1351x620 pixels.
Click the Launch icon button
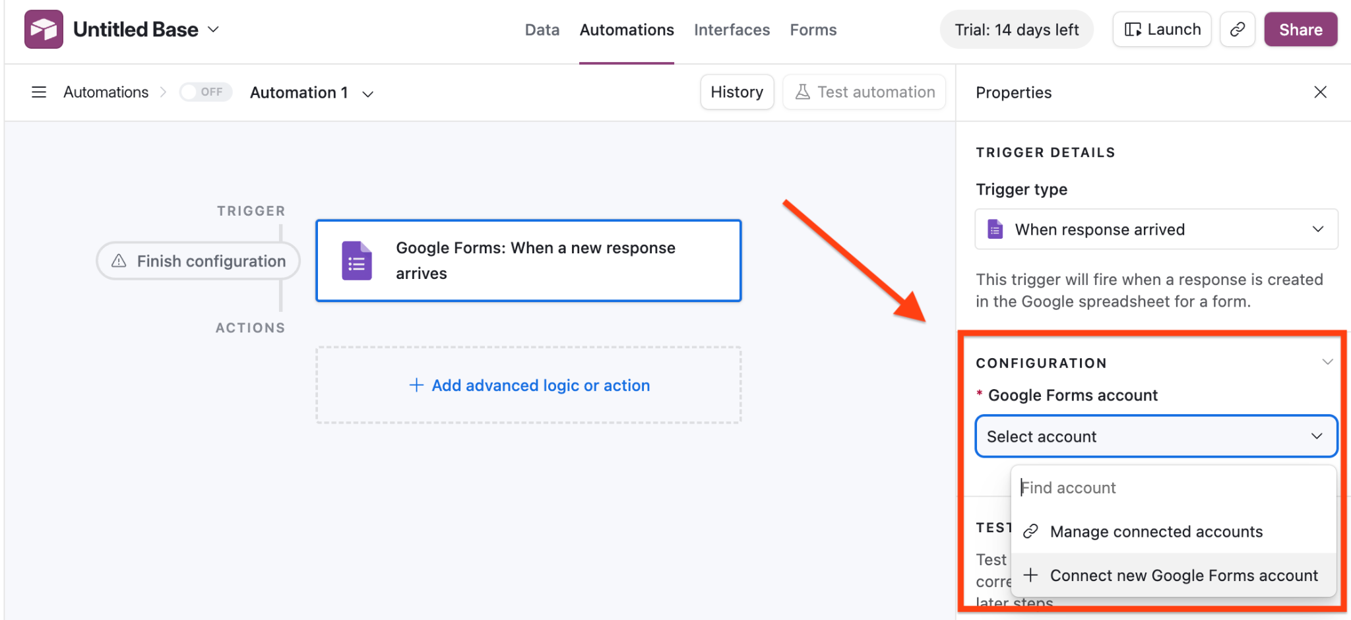coord(1133,29)
